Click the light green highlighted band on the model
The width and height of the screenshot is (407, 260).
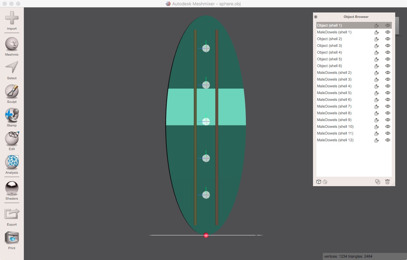point(206,107)
